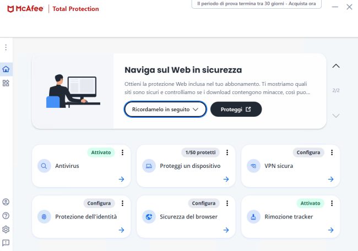Screen dimensions: 358x251
Task: Expand the sidebar three-dots menu
Action: (6, 47)
